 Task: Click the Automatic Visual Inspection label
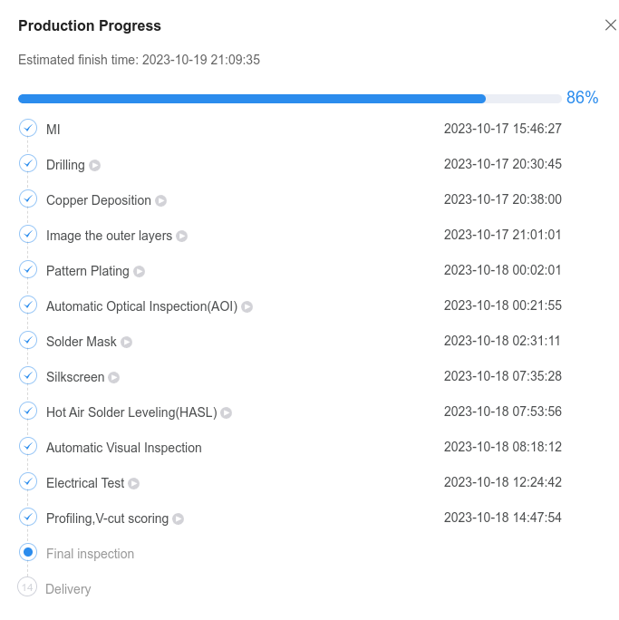tap(124, 448)
